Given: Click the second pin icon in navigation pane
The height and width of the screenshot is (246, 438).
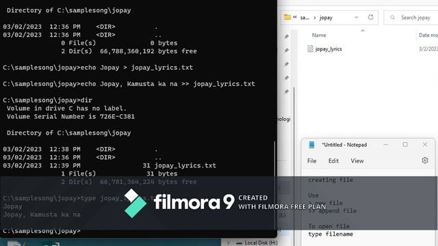Looking at the screenshot, I should click(286, 50).
